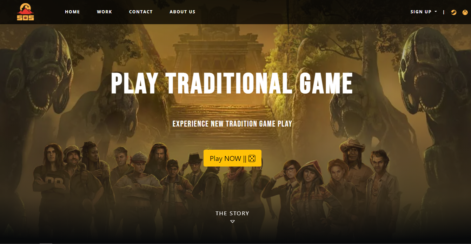The height and width of the screenshot is (244, 471).
Task: Click the yellow Play NOW button
Action: coord(232,158)
